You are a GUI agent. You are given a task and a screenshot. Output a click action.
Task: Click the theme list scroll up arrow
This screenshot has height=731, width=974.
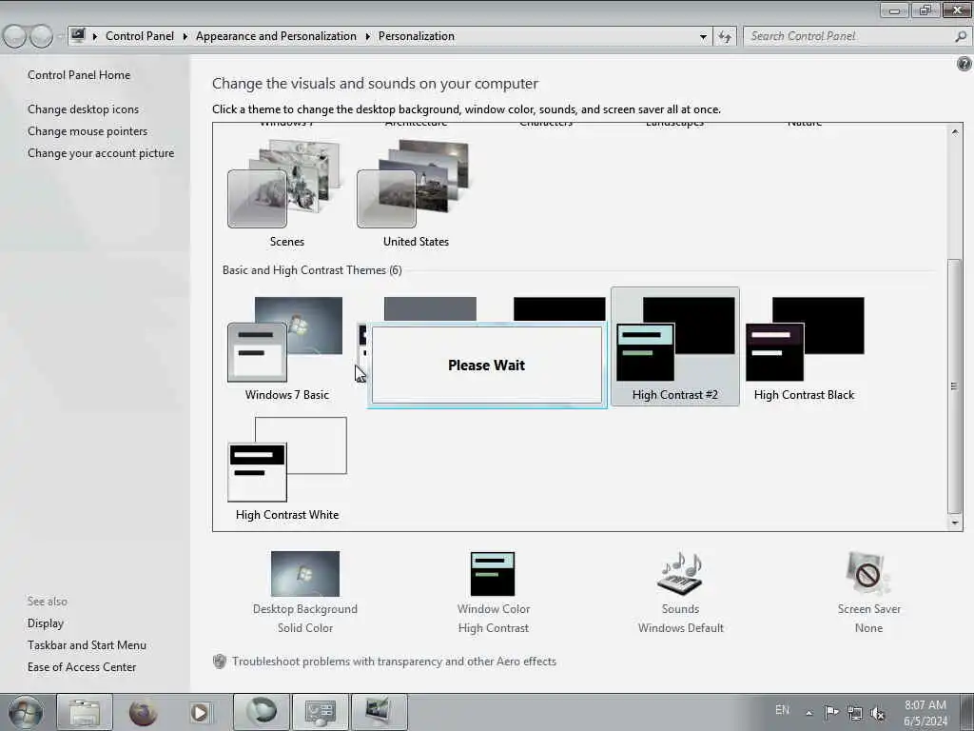[955, 131]
